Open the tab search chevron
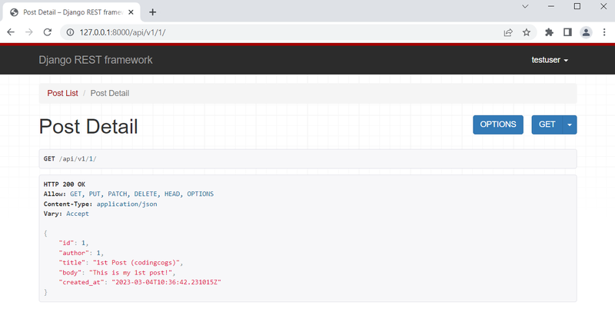The height and width of the screenshot is (309, 615). click(x=525, y=6)
